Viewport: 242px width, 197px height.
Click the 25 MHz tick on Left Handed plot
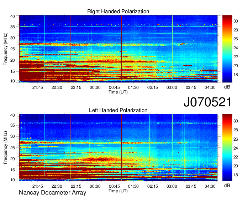[12, 148]
